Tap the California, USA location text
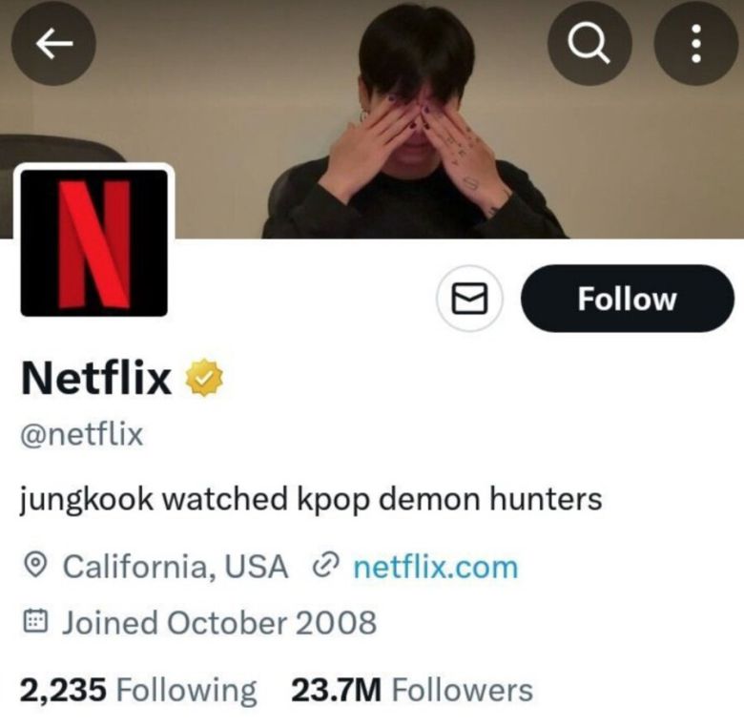Screen dimensions: 744x726 click(175, 567)
